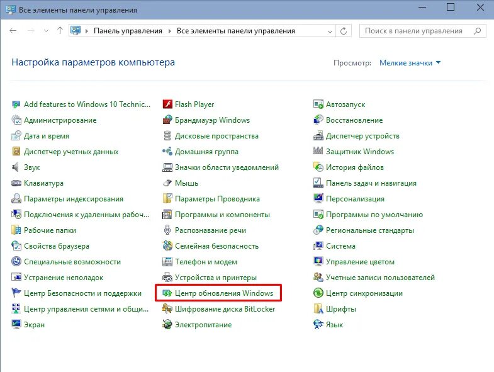494x372 pixels.
Task: Open Администрирование link
Action: pyautogui.click(x=60, y=120)
